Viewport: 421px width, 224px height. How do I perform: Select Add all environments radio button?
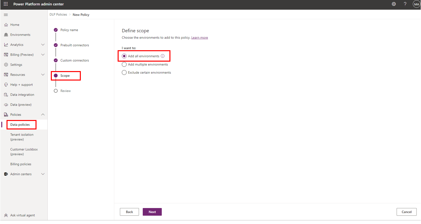pos(124,56)
